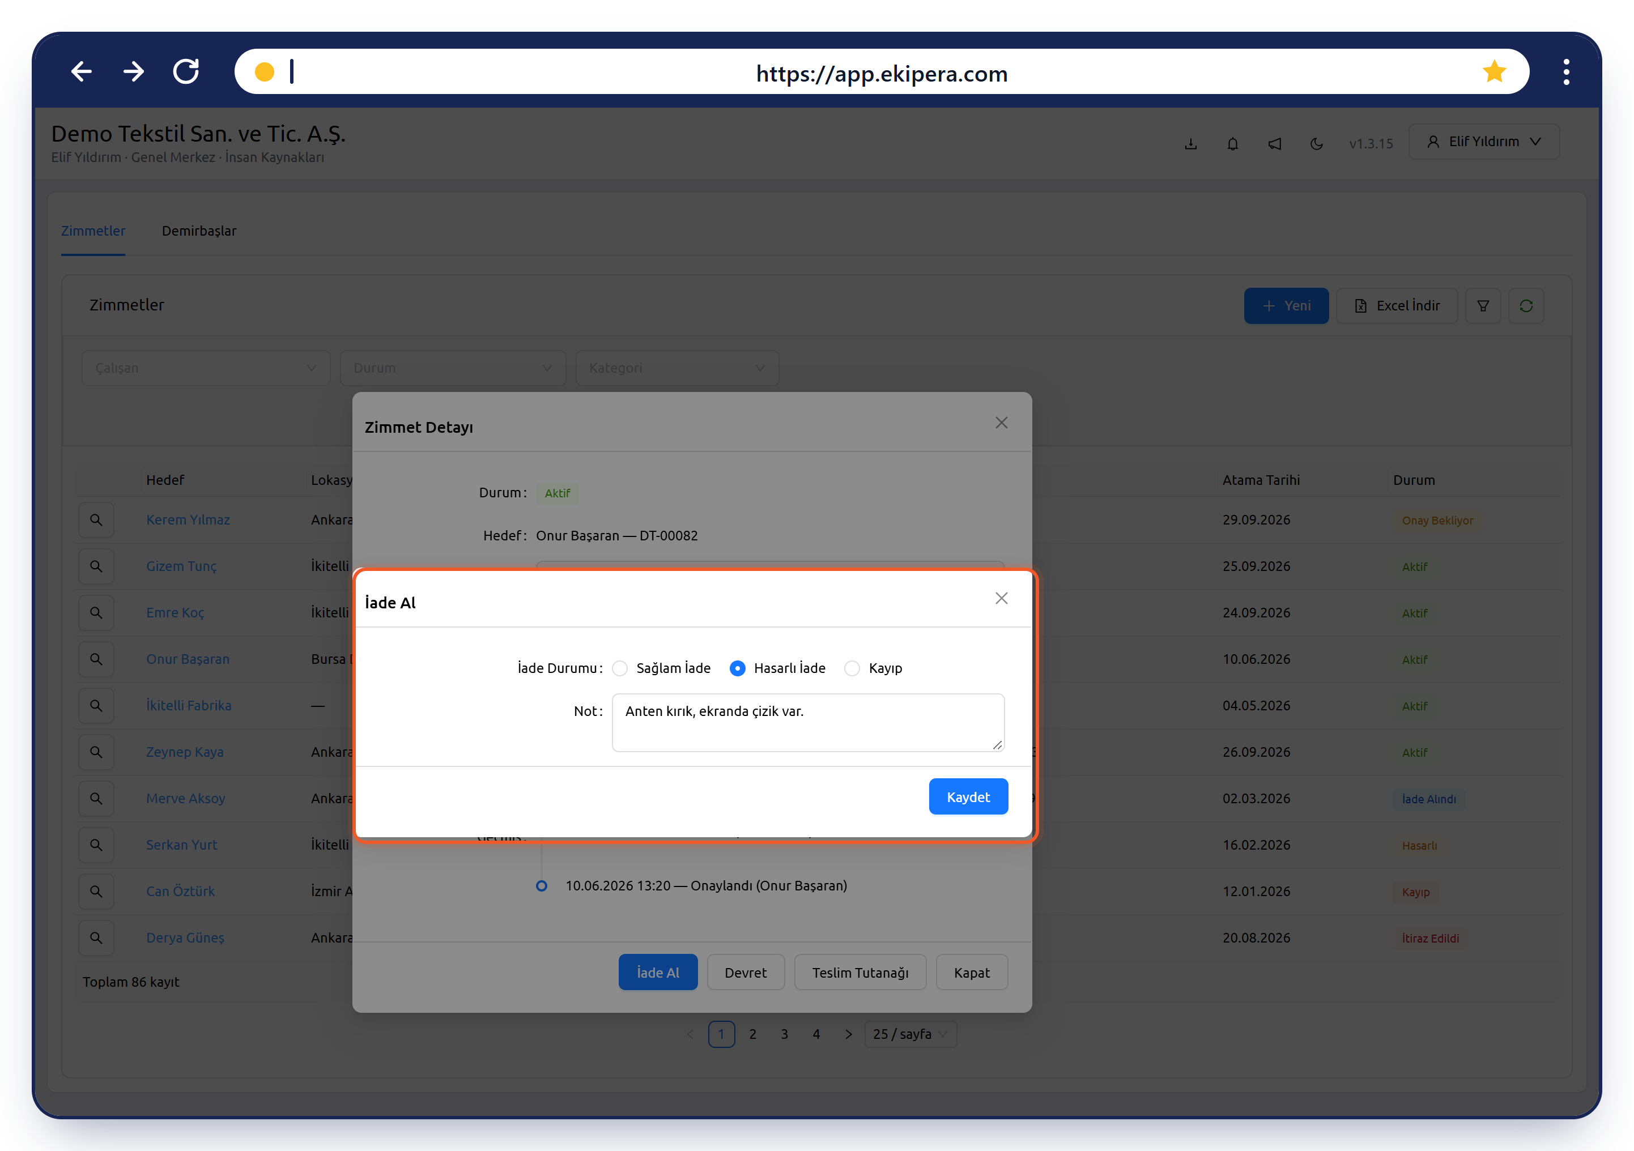Open the Durum filter dropdown

click(x=453, y=368)
